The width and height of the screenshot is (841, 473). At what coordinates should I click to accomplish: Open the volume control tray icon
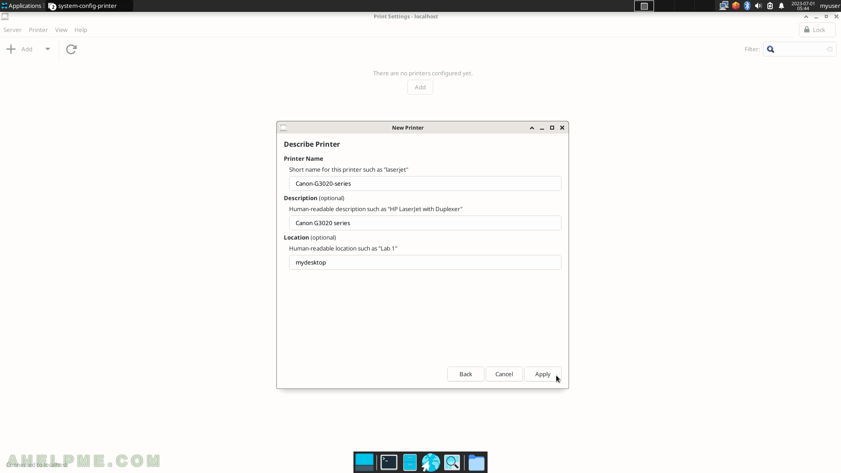[x=759, y=6]
